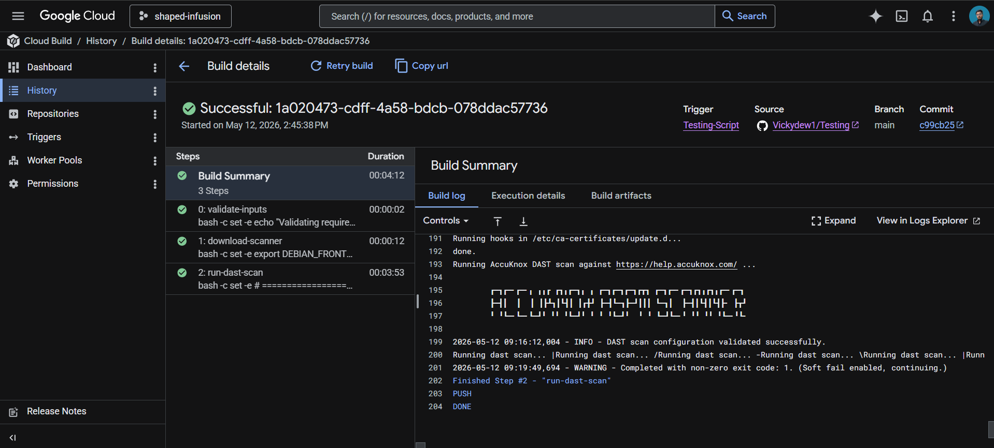The width and height of the screenshot is (994, 448).
Task: Open the Controls dropdown
Action: tap(446, 220)
